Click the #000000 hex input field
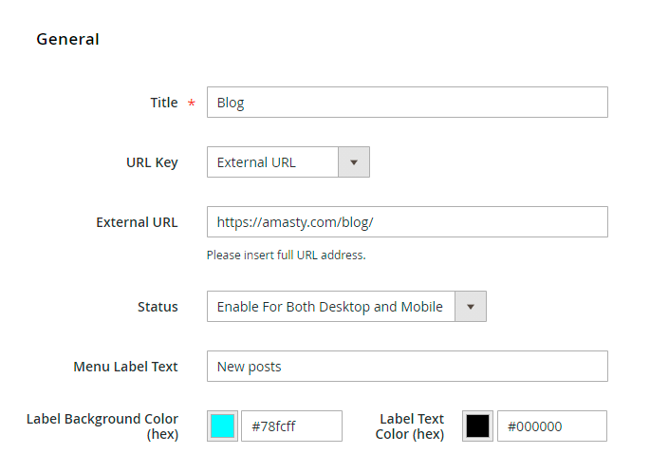This screenshot has width=650, height=473. pos(551,426)
